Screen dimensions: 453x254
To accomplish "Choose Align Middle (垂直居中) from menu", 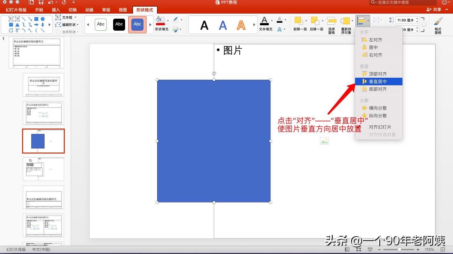I will (x=378, y=82).
